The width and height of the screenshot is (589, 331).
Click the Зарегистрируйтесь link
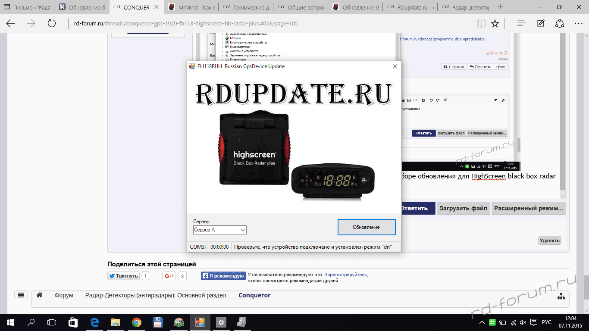click(346, 275)
